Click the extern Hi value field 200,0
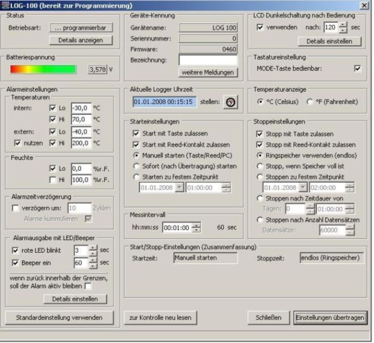This screenshot has width=374, height=343. (81, 143)
